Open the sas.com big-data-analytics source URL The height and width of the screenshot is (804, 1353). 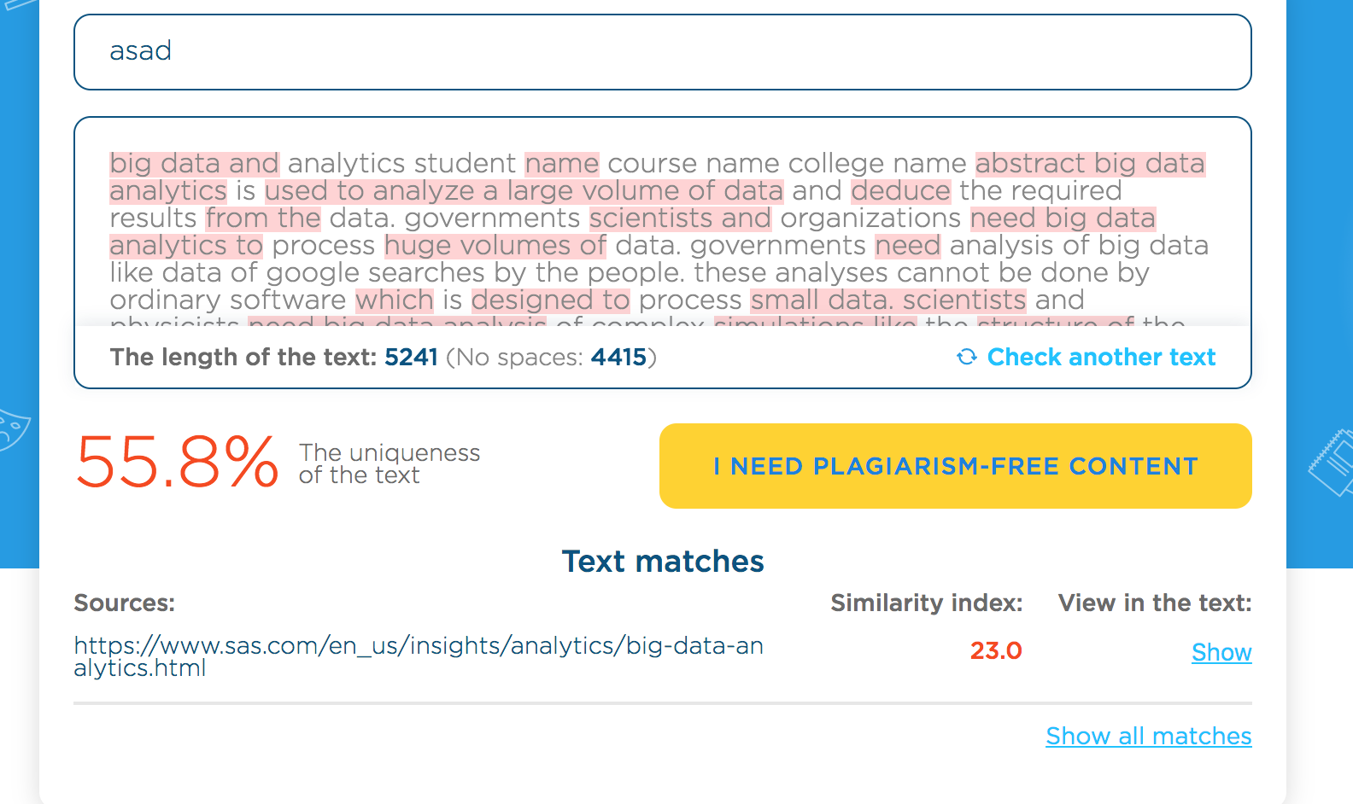pyautogui.click(x=419, y=656)
